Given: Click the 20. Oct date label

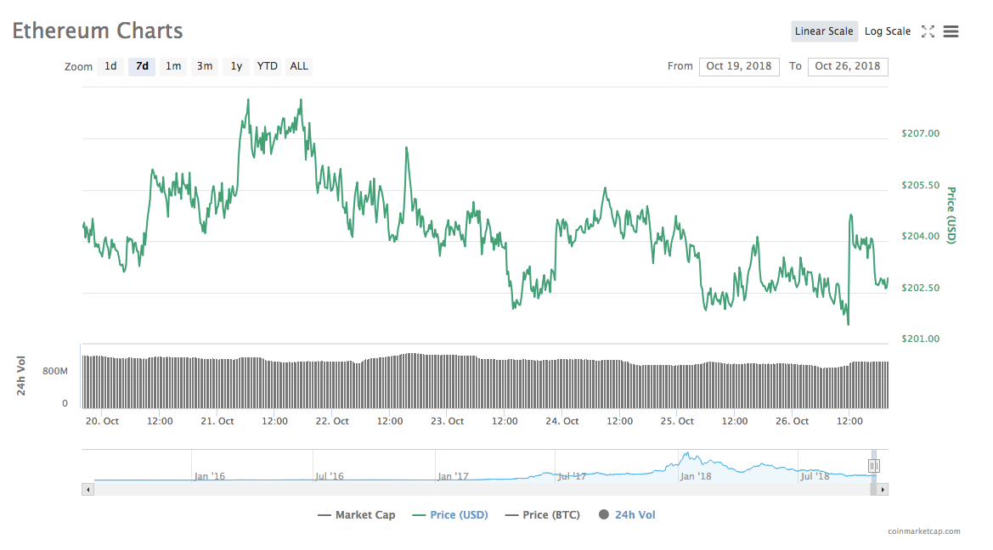Looking at the screenshot, I should click(x=102, y=422).
